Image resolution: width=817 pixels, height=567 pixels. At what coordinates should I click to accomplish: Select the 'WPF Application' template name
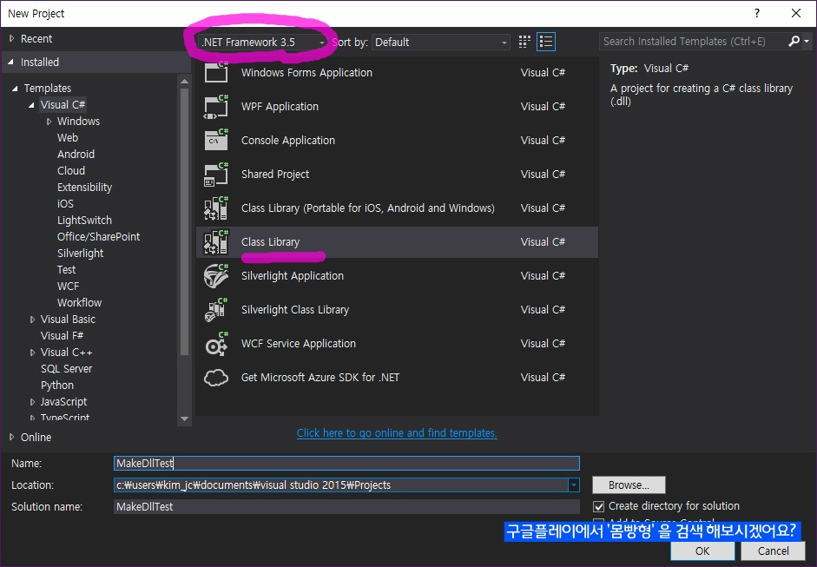pos(280,106)
